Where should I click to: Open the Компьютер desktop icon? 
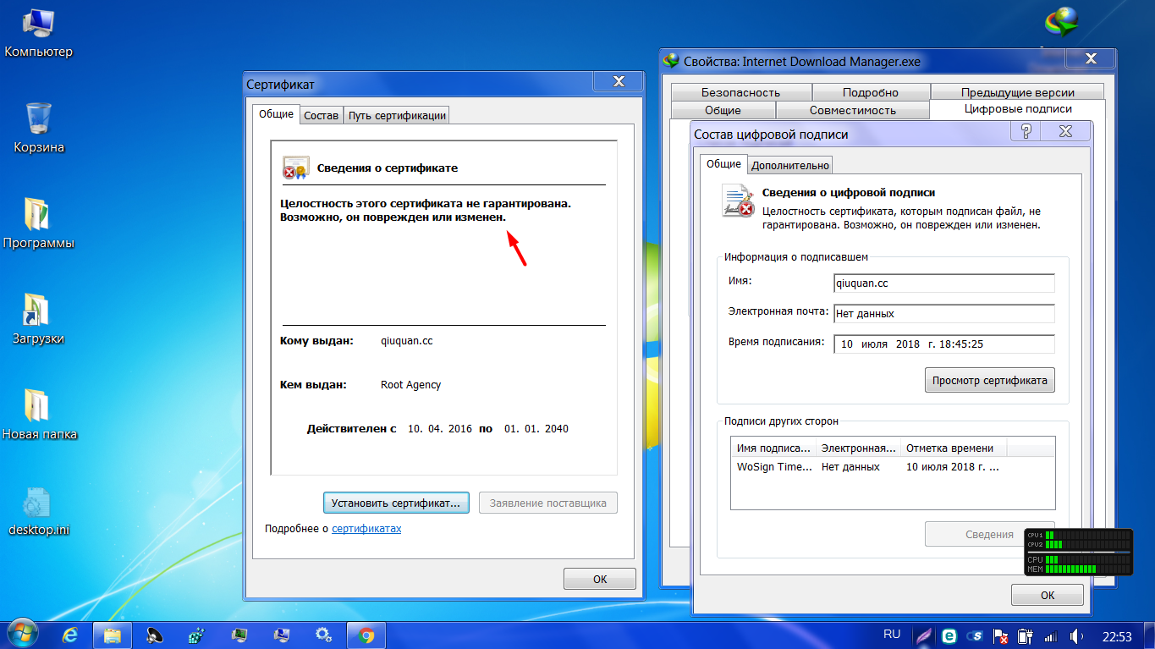pos(38,34)
